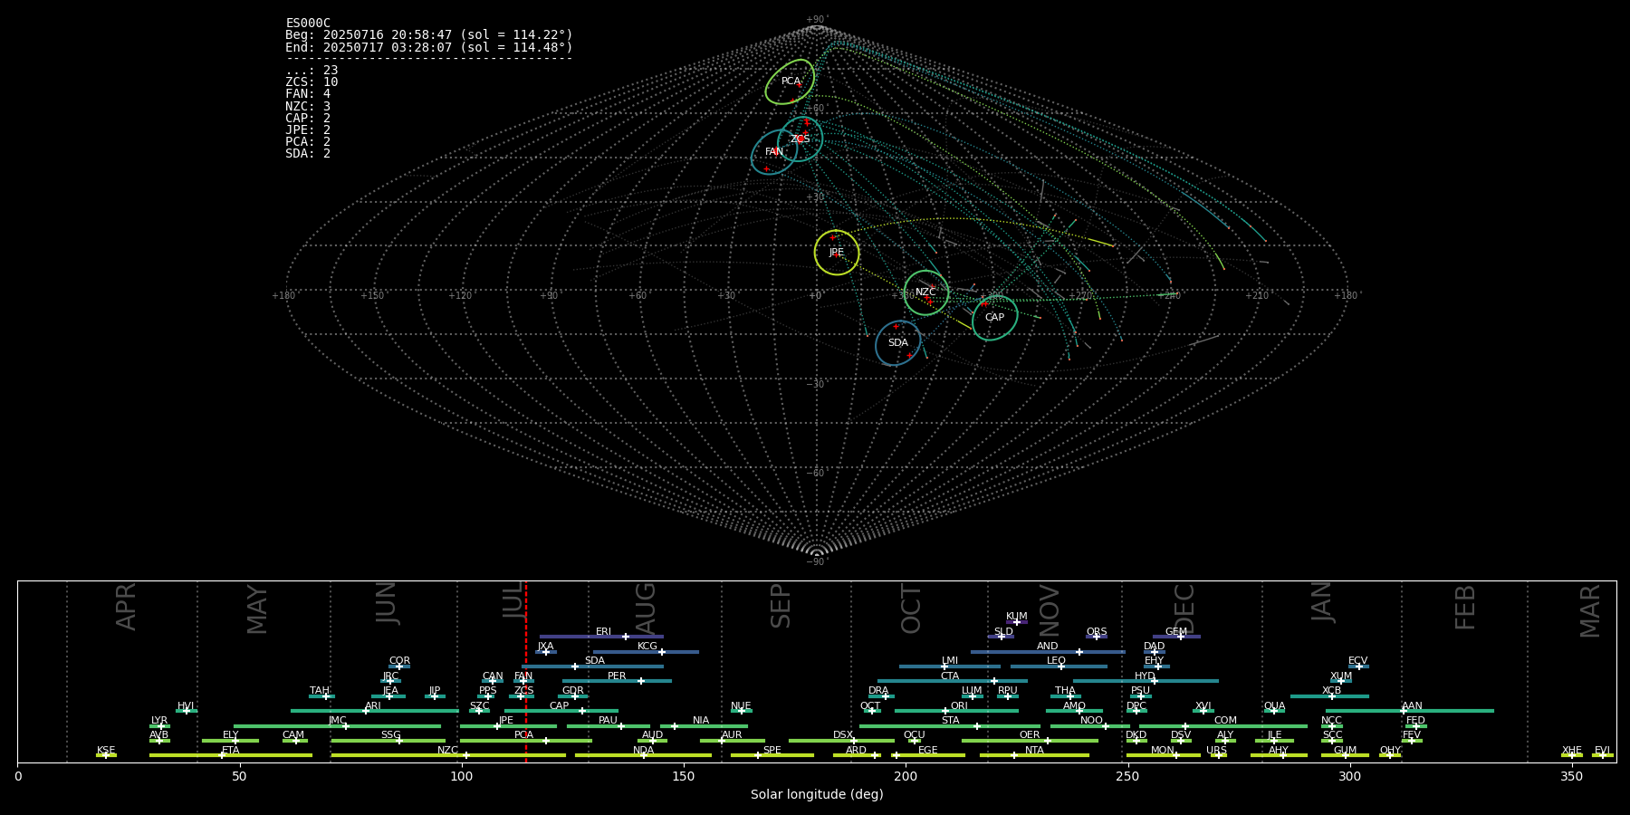Click the STA shower bar in timeline
1630x815 pixels.
[x=950, y=726]
